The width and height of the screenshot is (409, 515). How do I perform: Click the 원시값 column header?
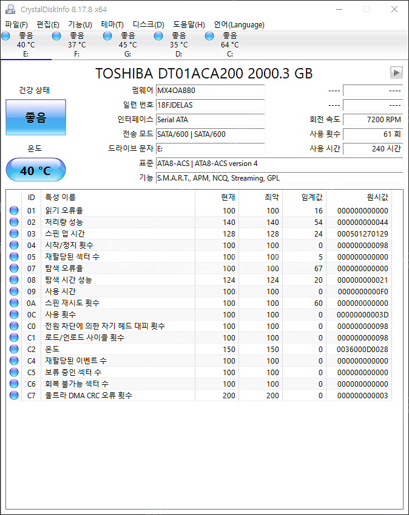point(359,198)
